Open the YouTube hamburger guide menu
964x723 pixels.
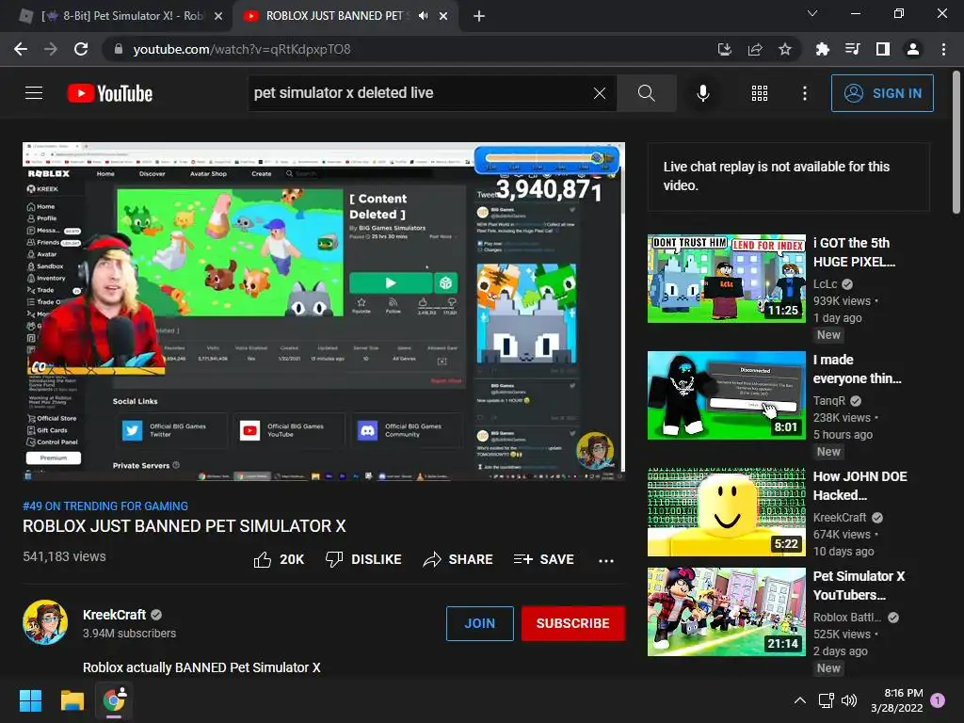pyautogui.click(x=34, y=93)
